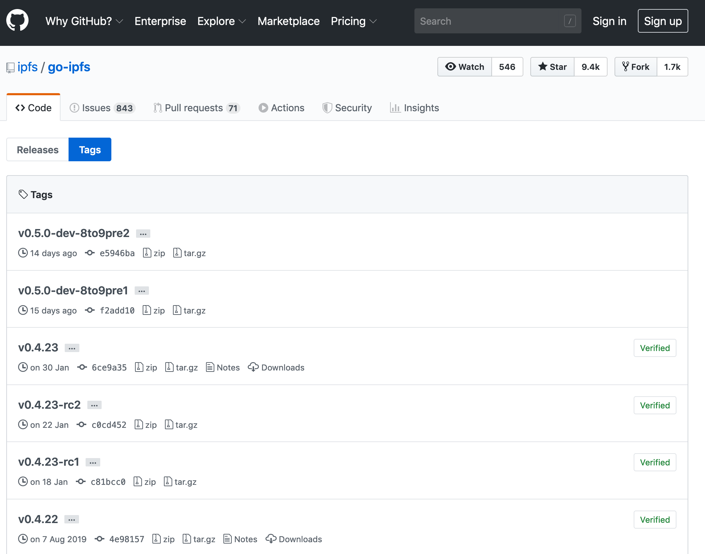
Task: Click the Sign in link
Action: coord(610,21)
